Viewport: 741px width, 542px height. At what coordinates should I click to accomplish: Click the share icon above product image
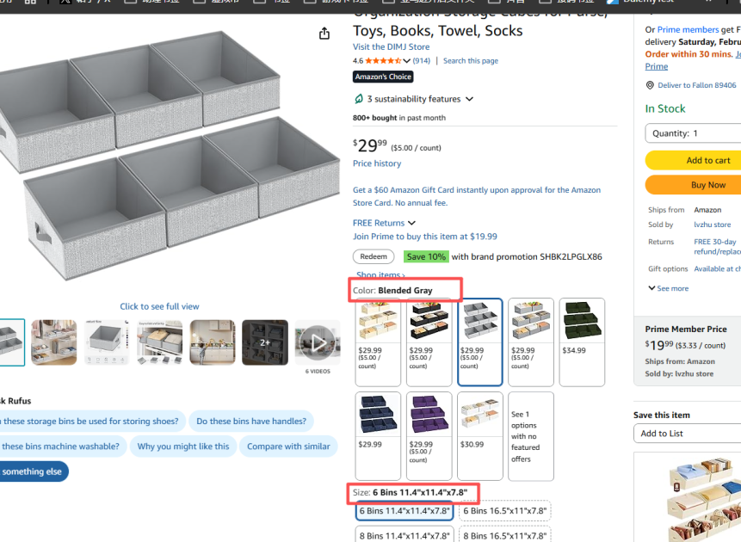tap(324, 34)
